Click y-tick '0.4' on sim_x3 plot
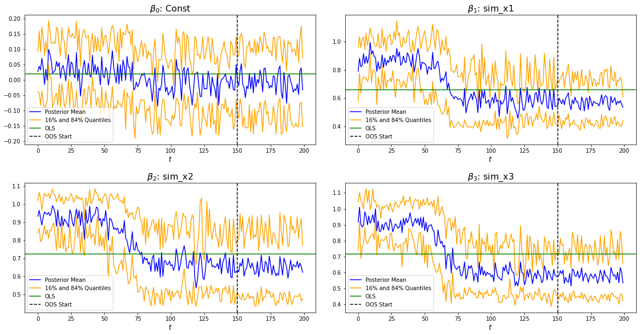 [337, 304]
